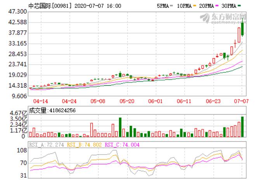
Task: Select the 20PMA legend label
Action: click(206, 6)
